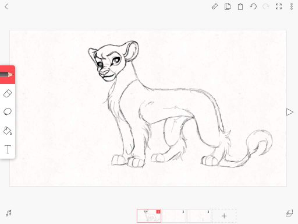Switch to frame 2 in timeline
Screen dimensions: 298x224
click(174, 216)
